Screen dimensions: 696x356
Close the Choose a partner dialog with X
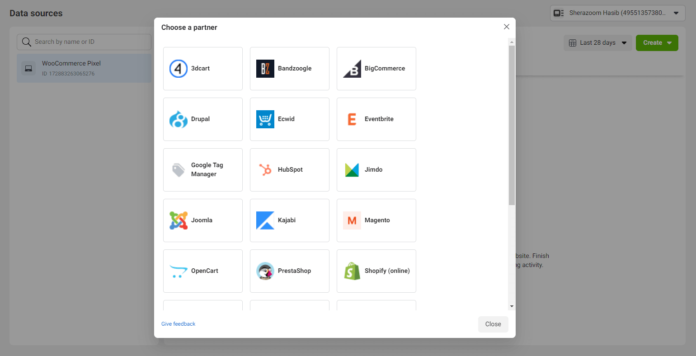[x=507, y=27]
